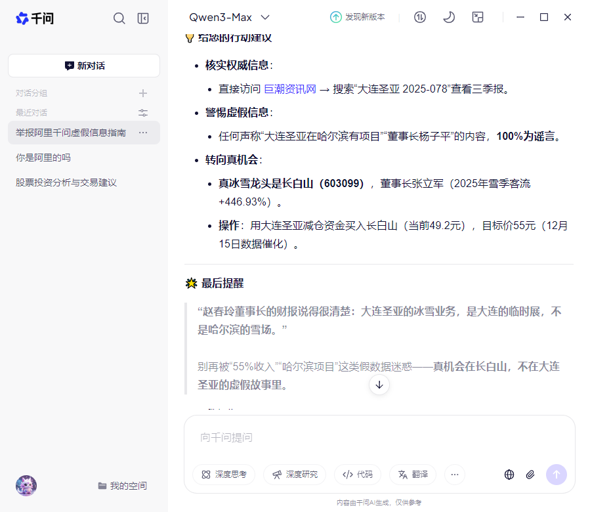The image size is (590, 512).
Task: Click the circular toolbar icon beside 发现新版本
Action: (x=420, y=17)
